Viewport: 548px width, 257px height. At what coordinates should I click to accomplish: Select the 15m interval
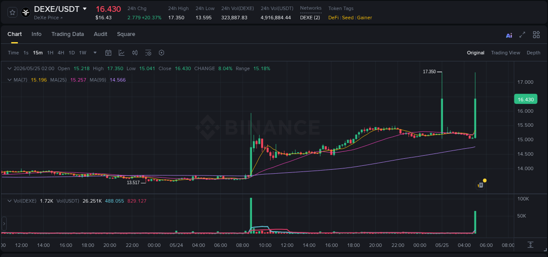38,53
